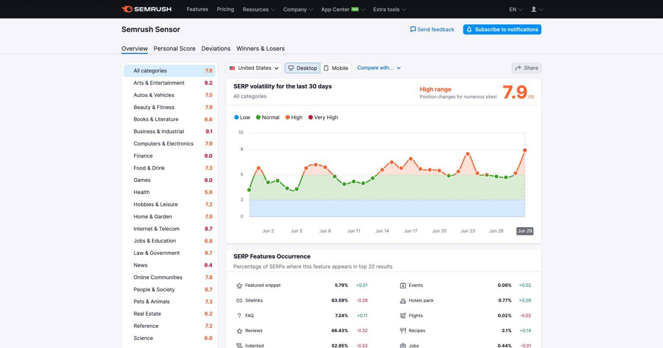Viewport: 663px width, 348px height.
Task: Open the Compare with dropdown
Action: (x=379, y=68)
